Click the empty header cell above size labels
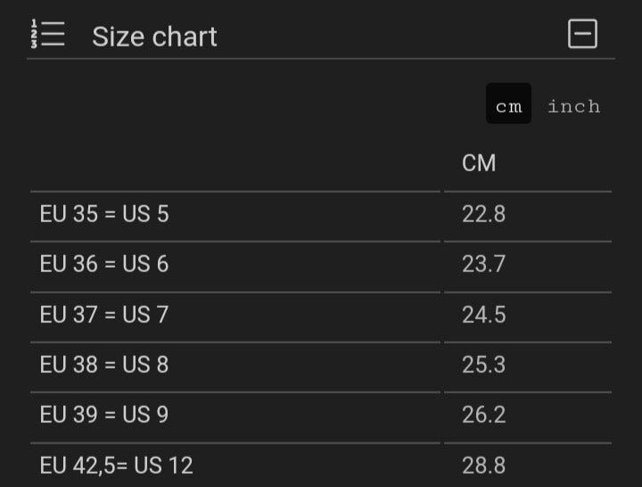The image size is (642, 487). tap(235, 163)
